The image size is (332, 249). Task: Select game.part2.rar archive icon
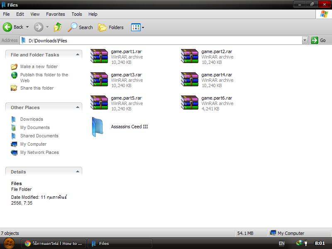pyautogui.click(x=190, y=56)
